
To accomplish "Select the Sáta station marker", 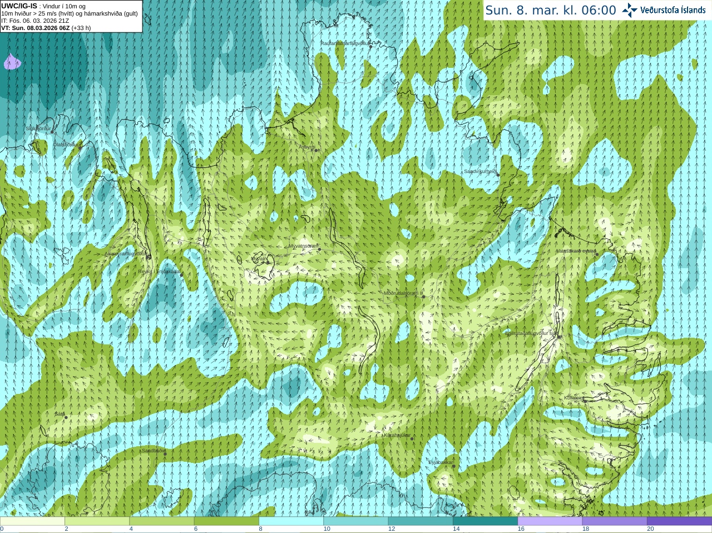I will pyautogui.click(x=66, y=417).
